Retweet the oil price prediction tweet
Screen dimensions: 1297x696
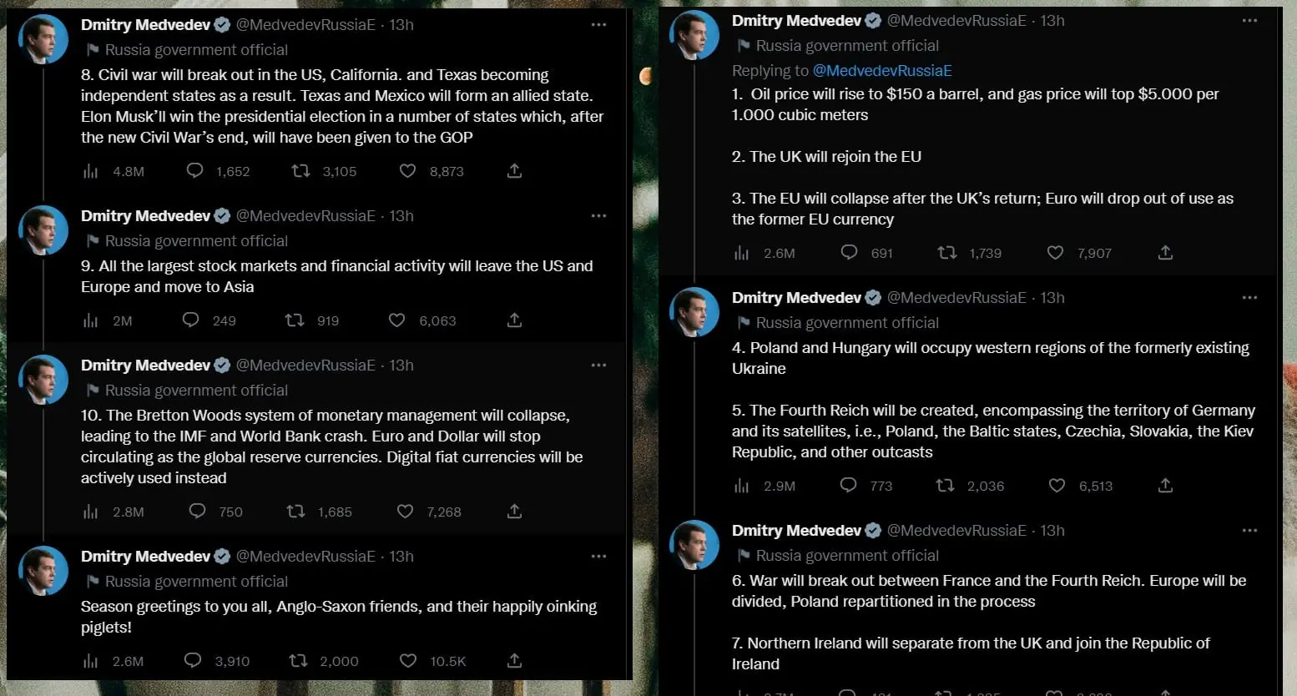point(947,253)
